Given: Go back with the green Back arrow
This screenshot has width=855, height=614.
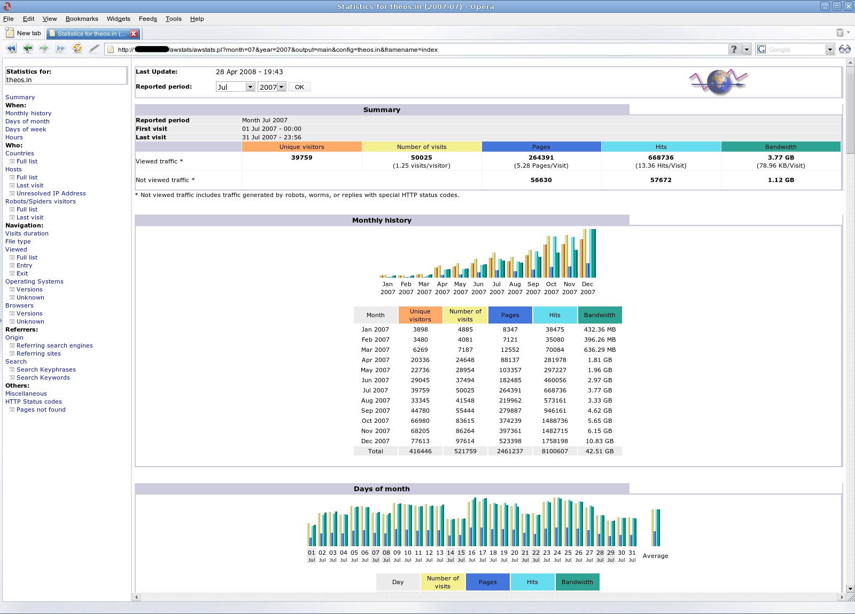Looking at the screenshot, I should tap(28, 49).
